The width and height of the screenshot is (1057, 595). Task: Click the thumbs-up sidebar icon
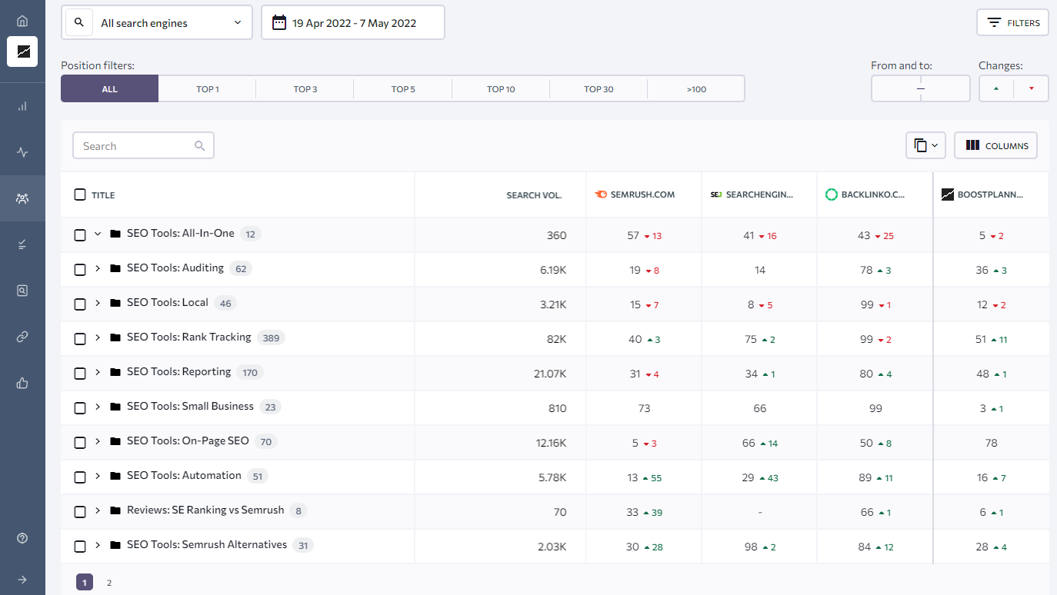point(22,383)
